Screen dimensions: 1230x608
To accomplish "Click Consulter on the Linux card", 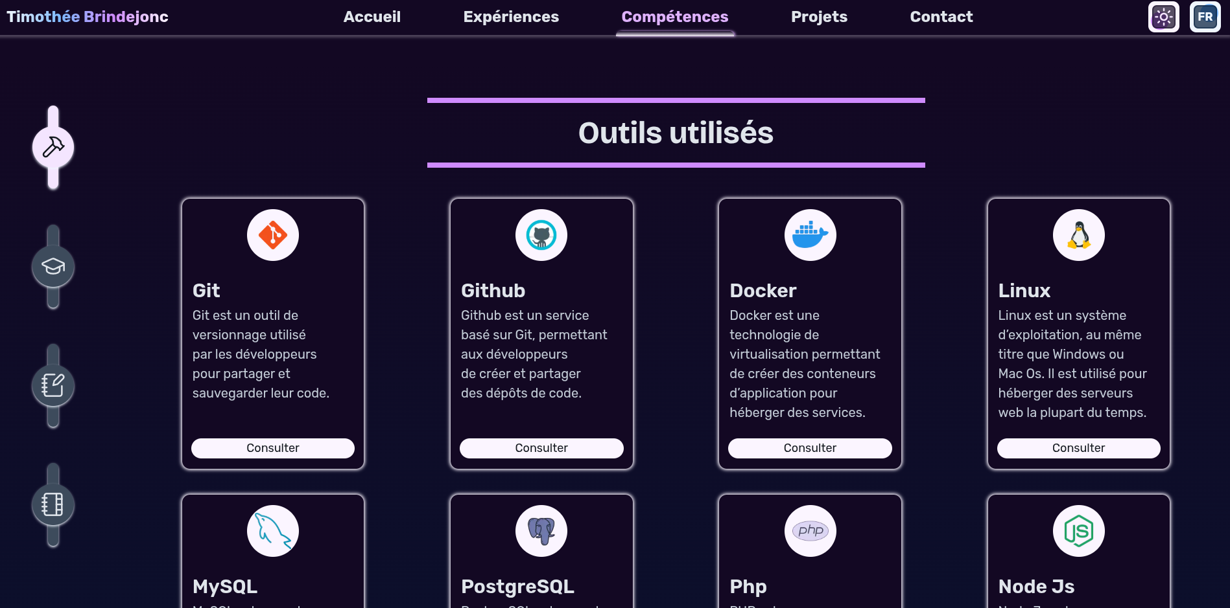I will 1079,448.
